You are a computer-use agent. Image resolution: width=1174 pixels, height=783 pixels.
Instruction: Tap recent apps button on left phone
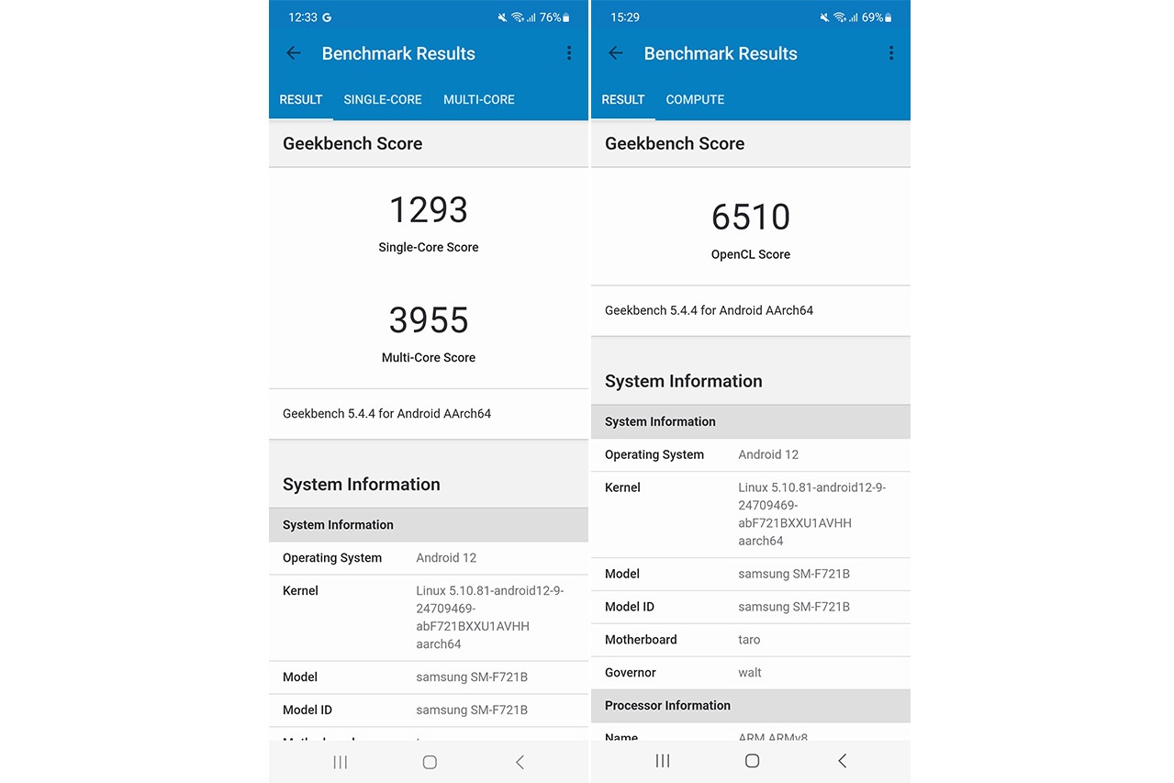[341, 762]
